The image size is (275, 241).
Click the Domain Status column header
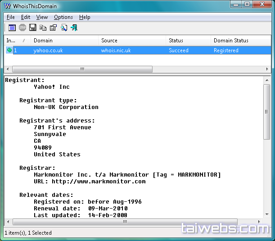pyautogui.click(x=239, y=41)
